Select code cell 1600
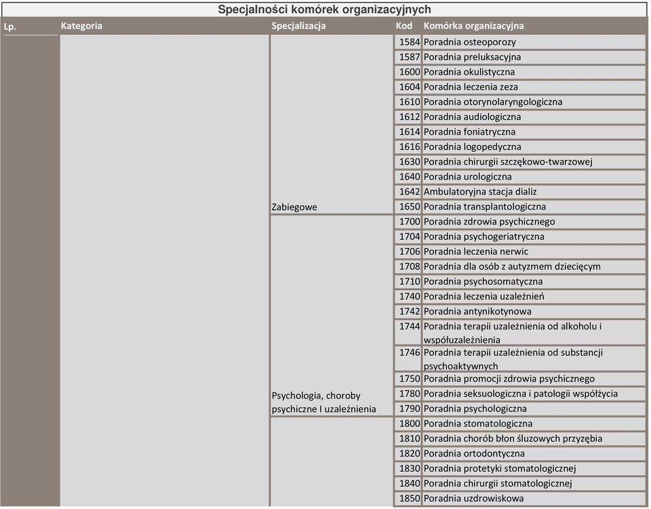The image size is (651, 509). point(408,72)
